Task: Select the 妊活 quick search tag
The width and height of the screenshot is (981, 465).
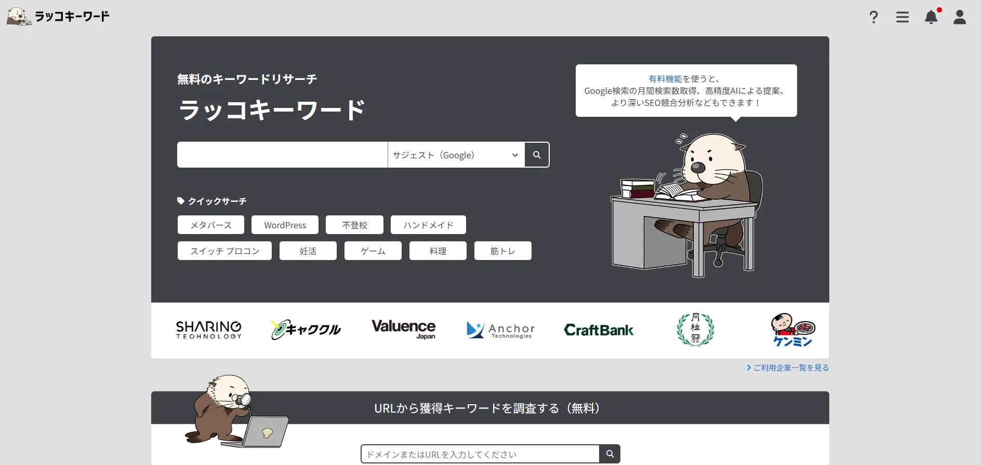Action: (x=308, y=251)
